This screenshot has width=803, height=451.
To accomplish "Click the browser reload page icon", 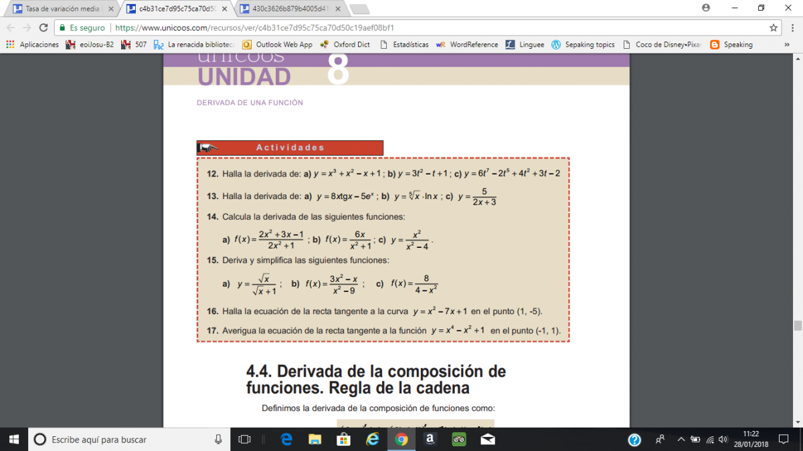I will pyautogui.click(x=43, y=27).
